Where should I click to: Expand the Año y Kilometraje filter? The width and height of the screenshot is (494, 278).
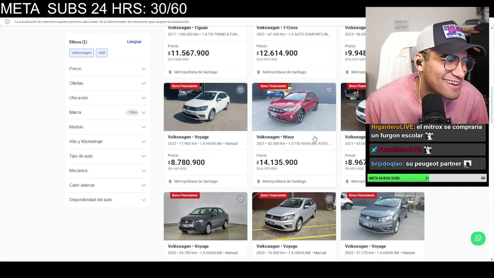coord(107,141)
